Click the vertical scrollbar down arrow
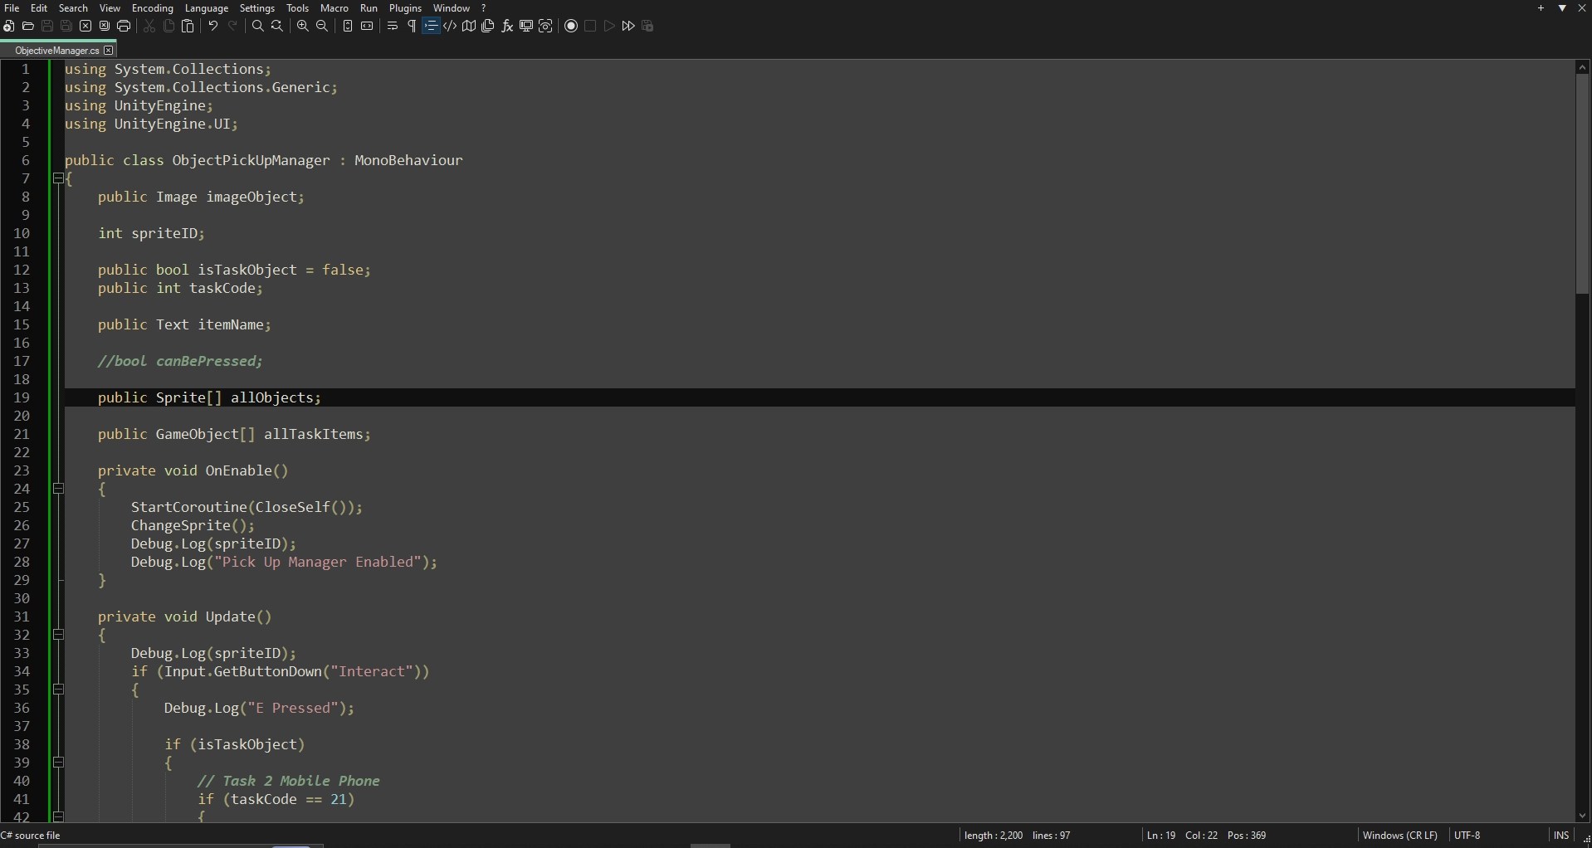 1582,814
